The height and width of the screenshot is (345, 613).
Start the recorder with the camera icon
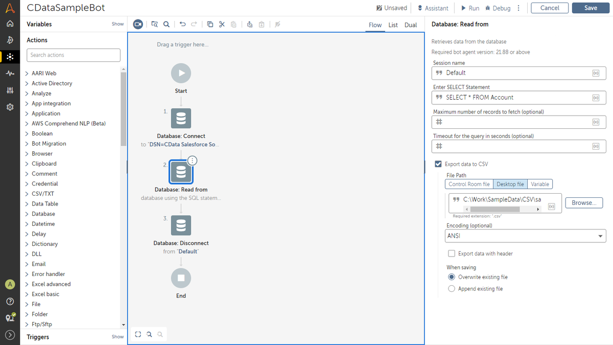tap(138, 24)
